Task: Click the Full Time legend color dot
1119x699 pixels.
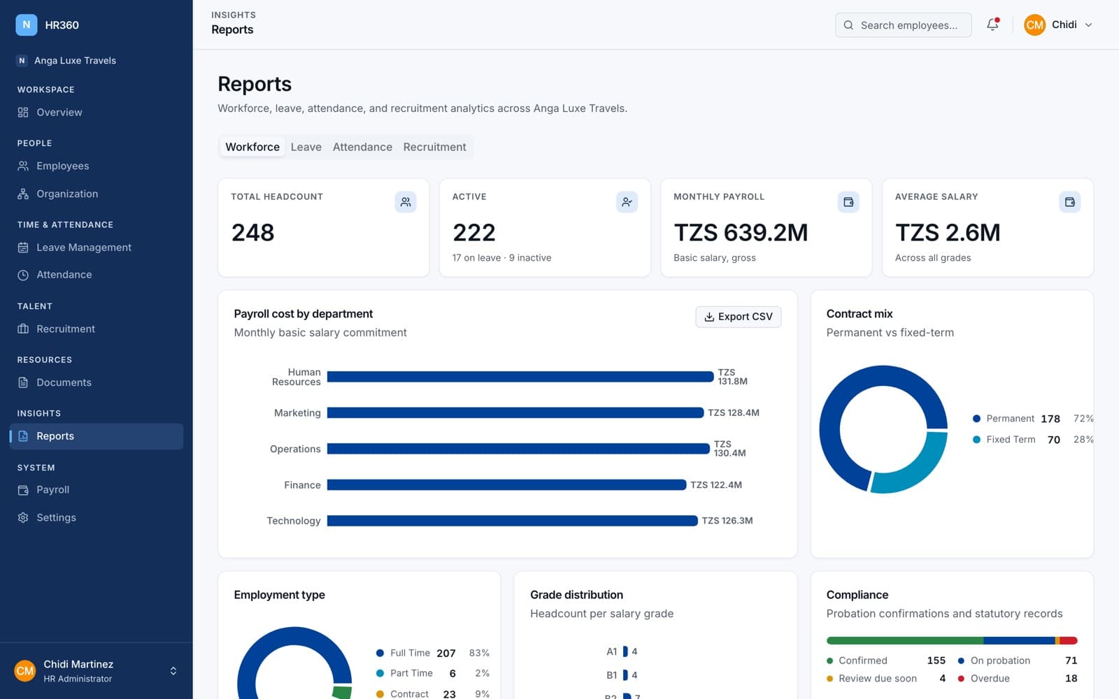Action: coord(380,653)
